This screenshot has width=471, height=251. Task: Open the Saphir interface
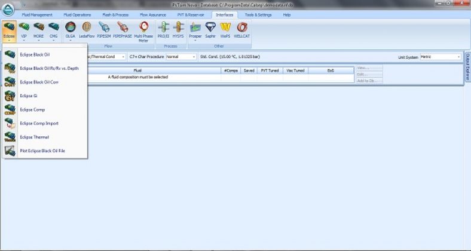point(210,30)
